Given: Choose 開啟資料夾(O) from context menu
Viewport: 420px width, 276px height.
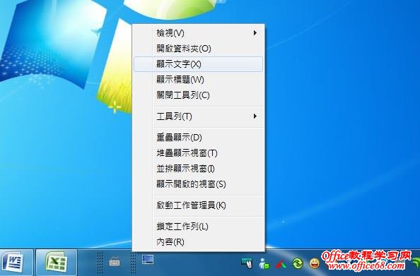Looking at the screenshot, I should (198, 49).
